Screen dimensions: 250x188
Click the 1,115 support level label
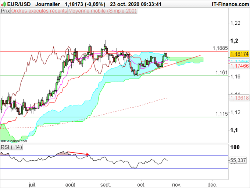point(222,114)
